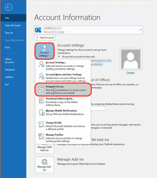The width and height of the screenshot is (157, 178).
Task: Select Change Profile entry
Action: (63, 126)
